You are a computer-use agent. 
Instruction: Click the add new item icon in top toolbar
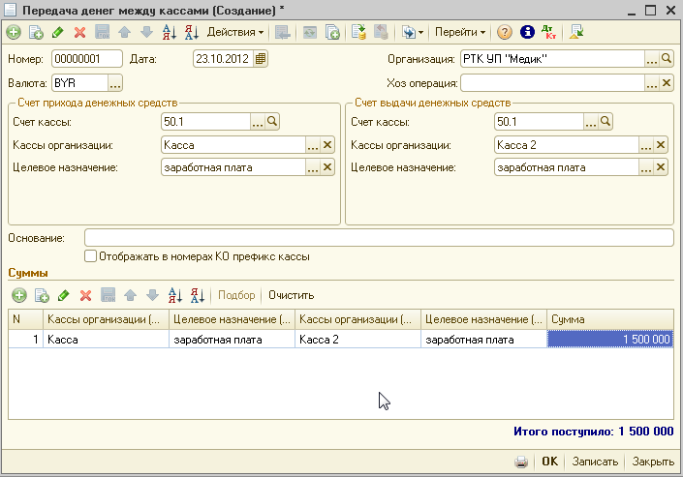[15, 32]
